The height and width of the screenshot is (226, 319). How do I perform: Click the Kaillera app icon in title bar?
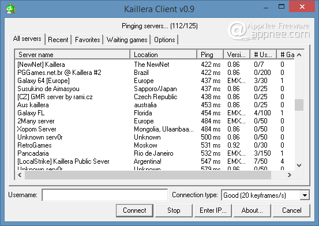pyautogui.click(x=10, y=9)
